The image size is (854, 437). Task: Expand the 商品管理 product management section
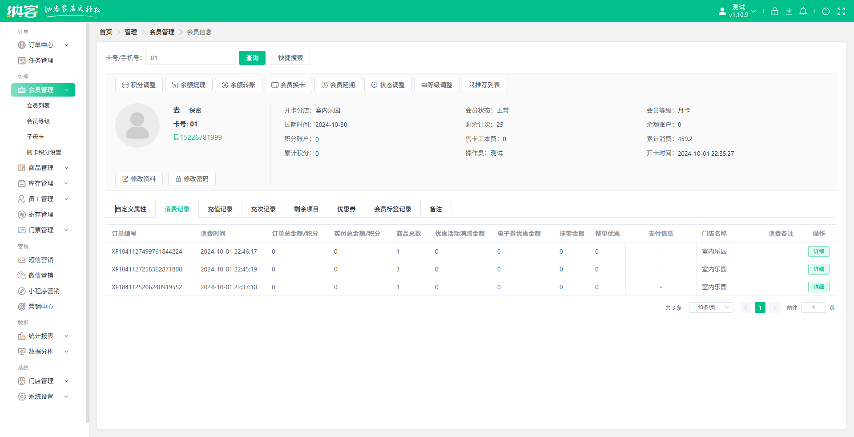point(43,168)
